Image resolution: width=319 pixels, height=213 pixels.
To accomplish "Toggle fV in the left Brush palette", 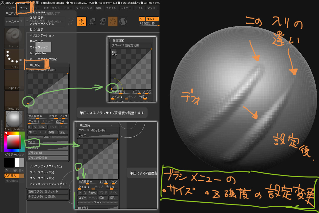I will (35, 127).
